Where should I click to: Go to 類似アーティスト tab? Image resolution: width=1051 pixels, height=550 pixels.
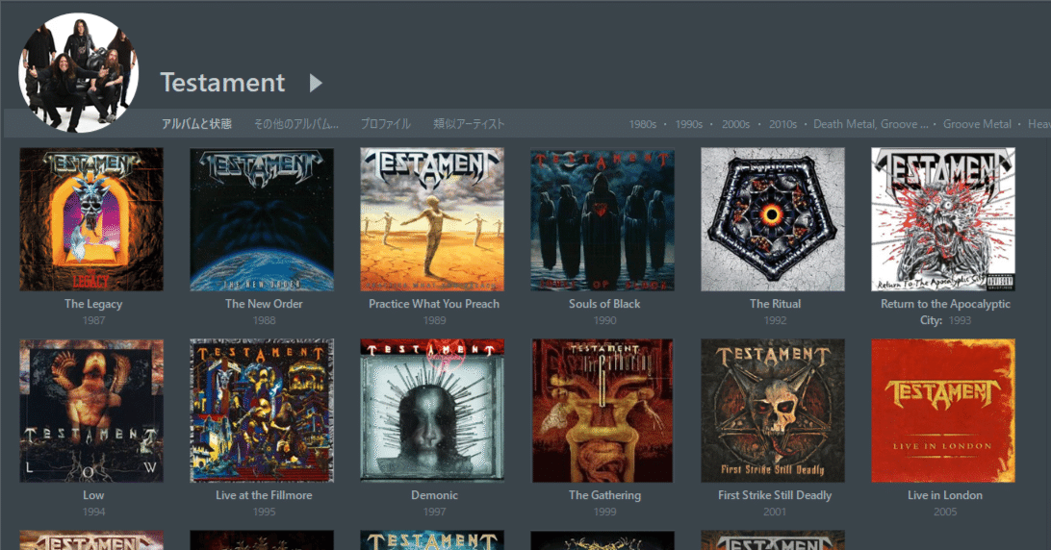pyautogui.click(x=469, y=124)
